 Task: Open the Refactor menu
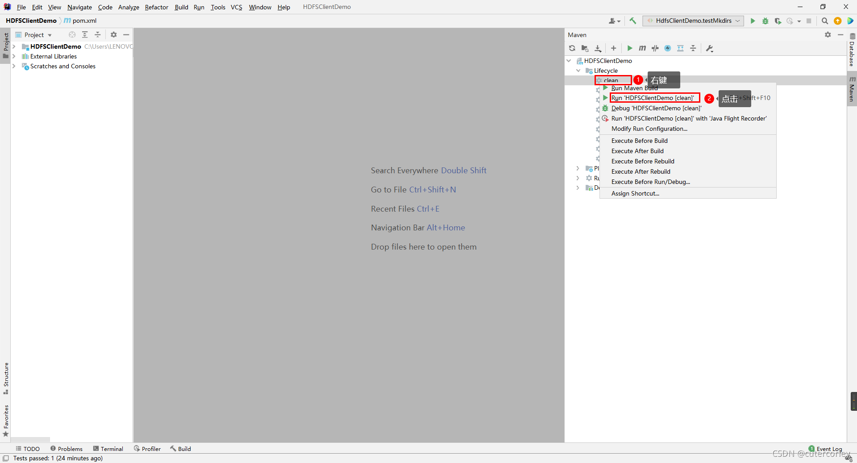pyautogui.click(x=156, y=7)
